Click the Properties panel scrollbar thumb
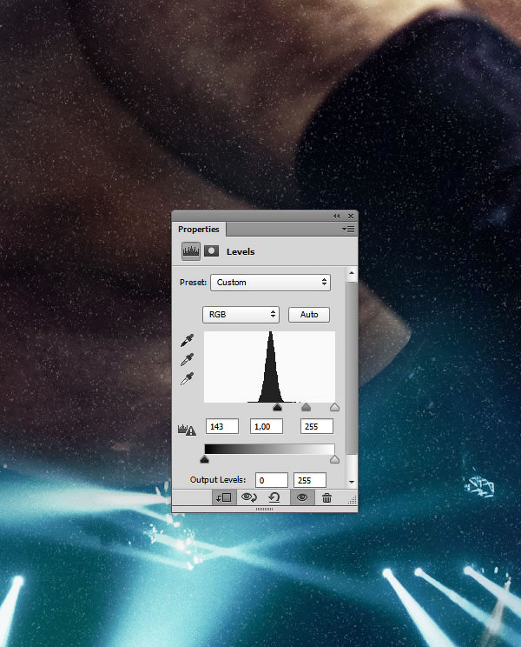Screen dimensions: 521x647 click(352, 367)
